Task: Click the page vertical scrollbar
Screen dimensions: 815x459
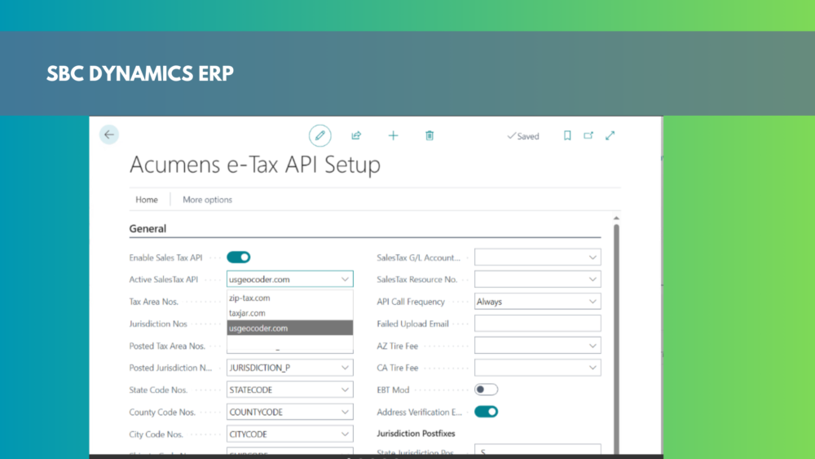Action: coord(616,338)
